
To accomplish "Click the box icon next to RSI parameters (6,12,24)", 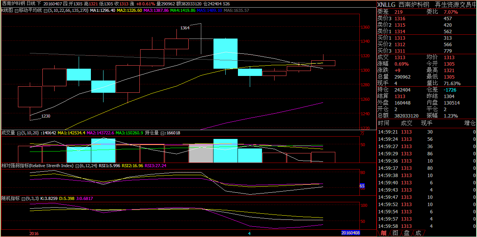I will pyautogui.click(x=77, y=166).
